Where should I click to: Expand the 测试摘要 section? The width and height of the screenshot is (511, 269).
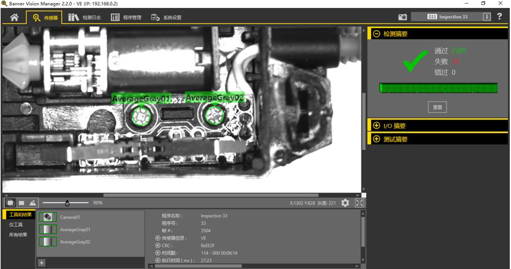coord(376,139)
